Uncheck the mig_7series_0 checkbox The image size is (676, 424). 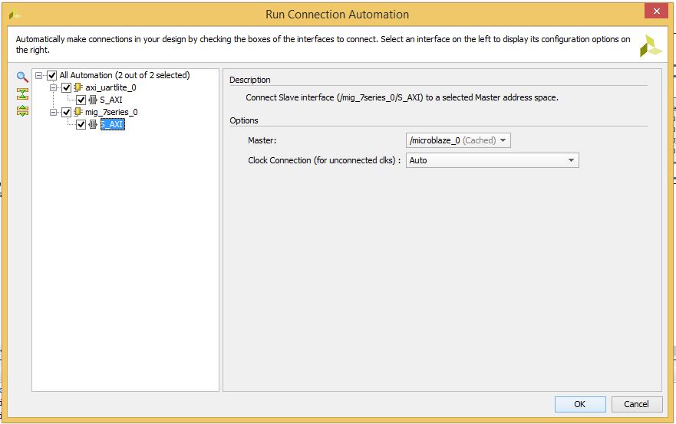pos(67,113)
